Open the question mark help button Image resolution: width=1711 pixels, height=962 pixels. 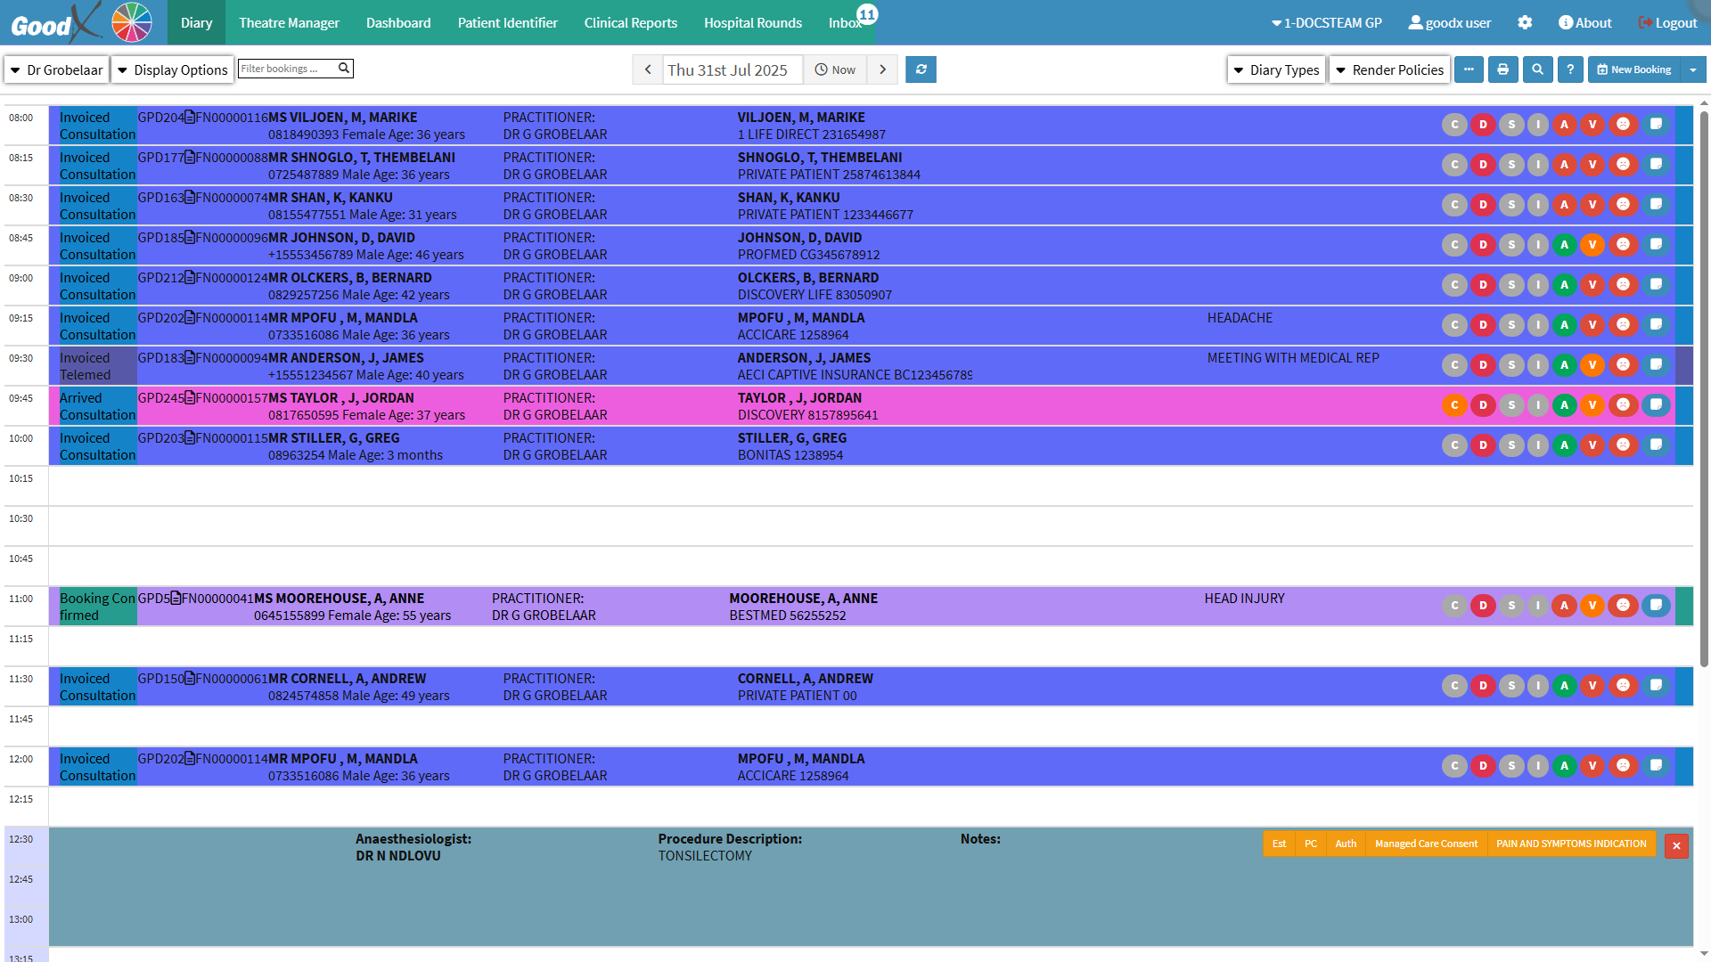coord(1570,69)
